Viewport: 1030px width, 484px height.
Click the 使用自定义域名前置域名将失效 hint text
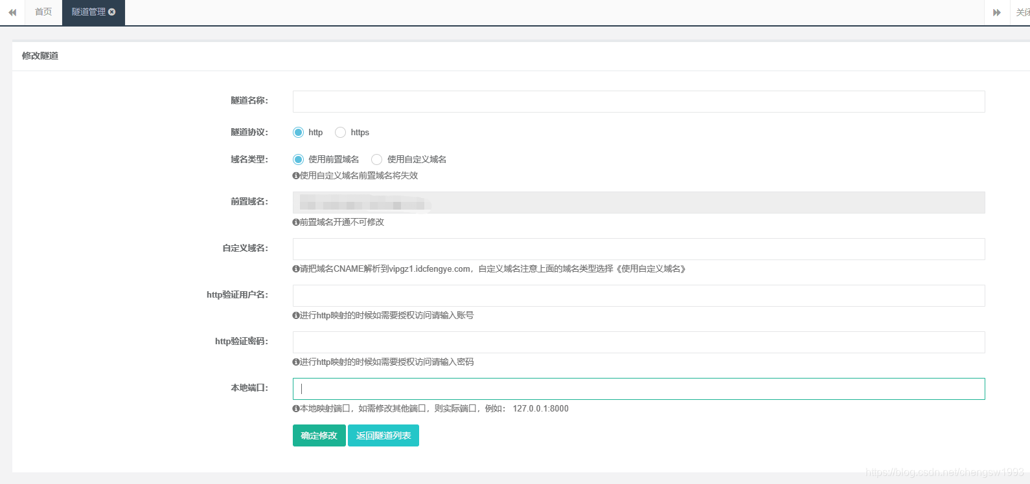click(x=359, y=176)
